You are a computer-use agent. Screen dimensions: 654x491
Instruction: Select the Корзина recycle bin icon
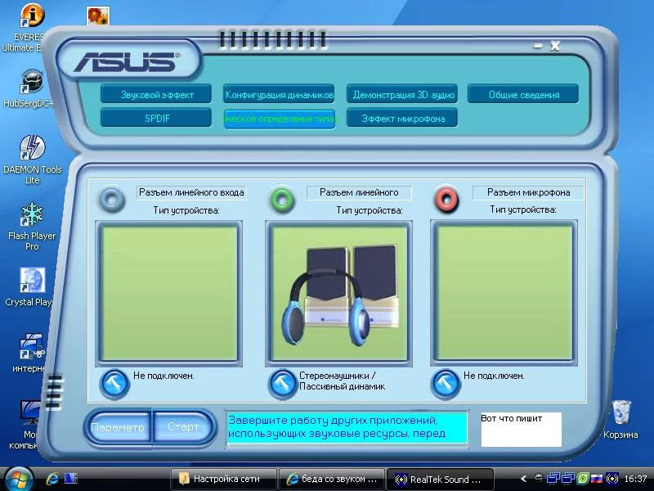(x=620, y=419)
